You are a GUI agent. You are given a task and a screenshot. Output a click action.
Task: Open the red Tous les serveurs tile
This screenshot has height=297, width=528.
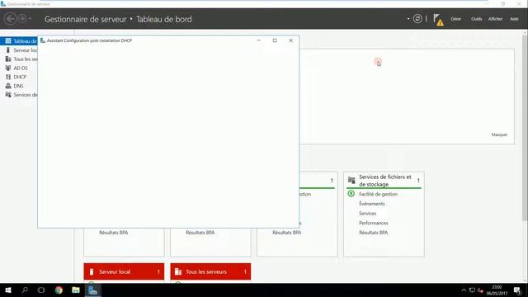(210, 271)
